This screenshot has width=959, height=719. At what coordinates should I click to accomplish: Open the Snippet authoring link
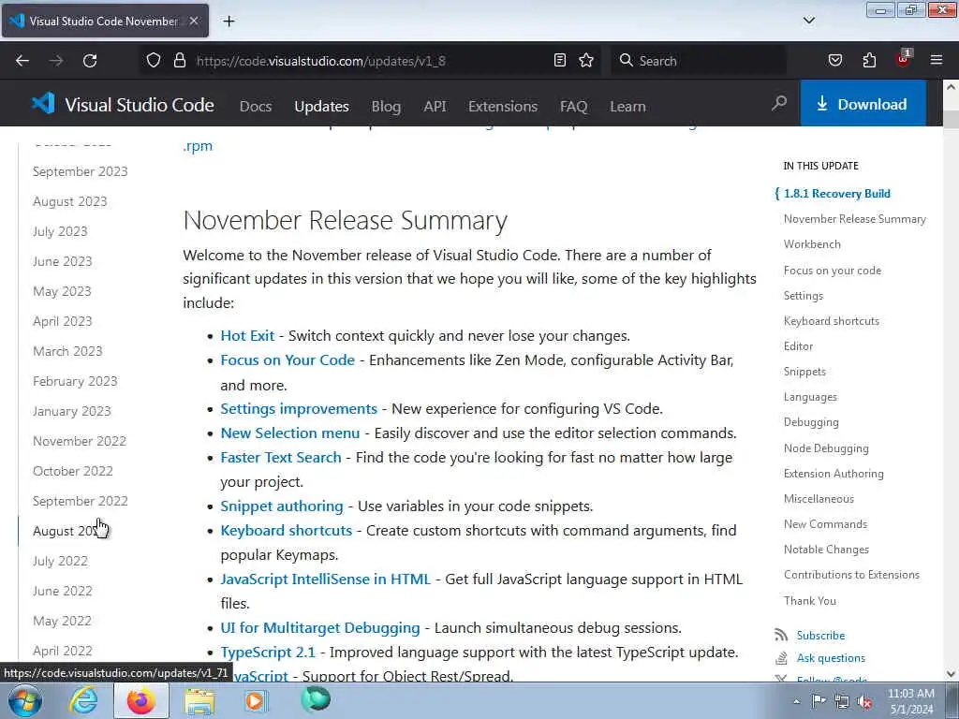point(281,506)
